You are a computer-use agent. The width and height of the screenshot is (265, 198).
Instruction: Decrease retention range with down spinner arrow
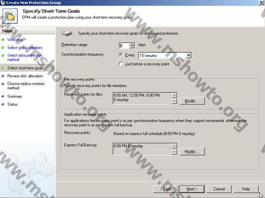132,47
